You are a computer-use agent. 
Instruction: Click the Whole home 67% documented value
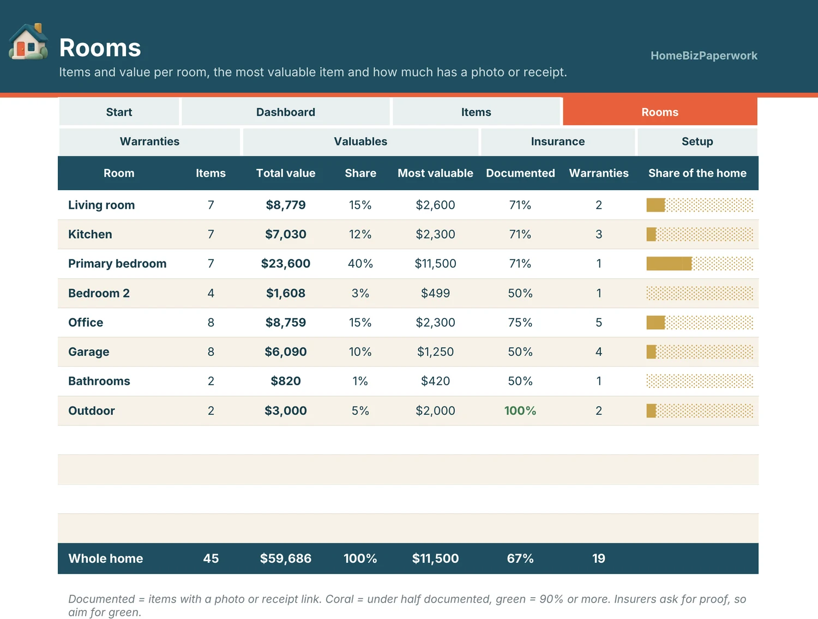click(x=520, y=559)
